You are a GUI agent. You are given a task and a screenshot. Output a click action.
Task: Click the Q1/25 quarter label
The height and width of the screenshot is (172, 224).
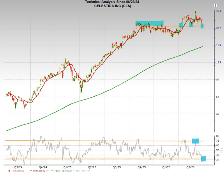tap(68, 167)
